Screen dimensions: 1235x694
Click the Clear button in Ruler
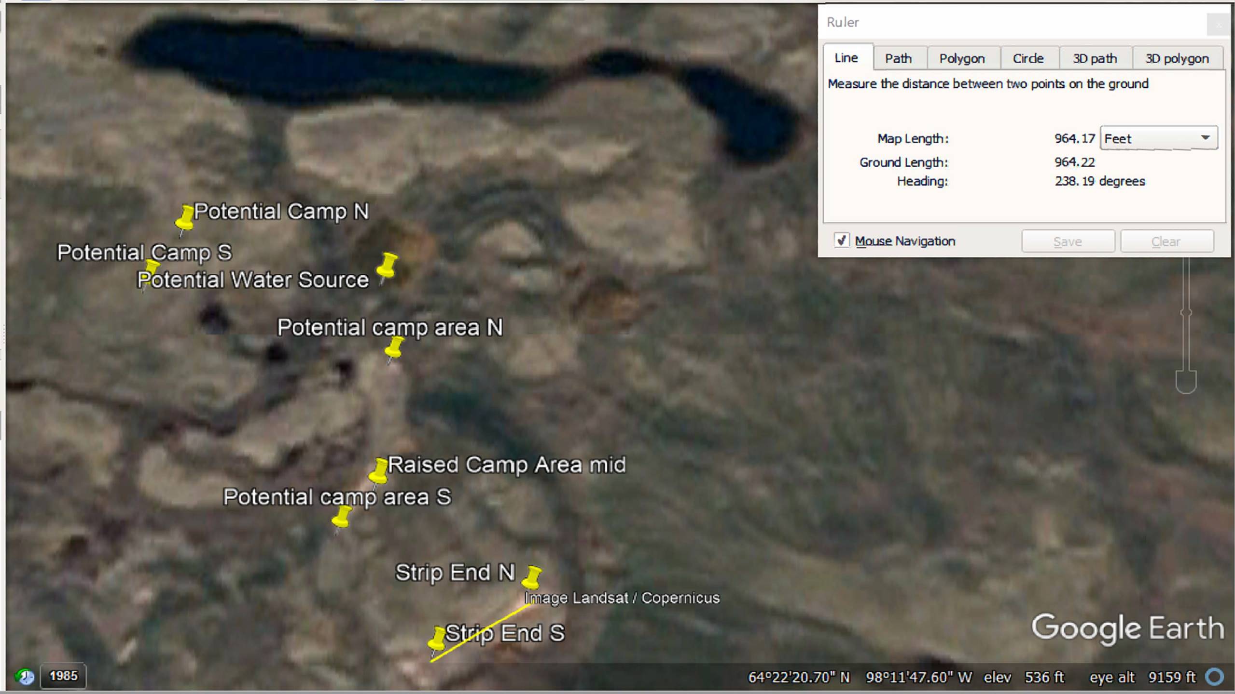(1166, 241)
